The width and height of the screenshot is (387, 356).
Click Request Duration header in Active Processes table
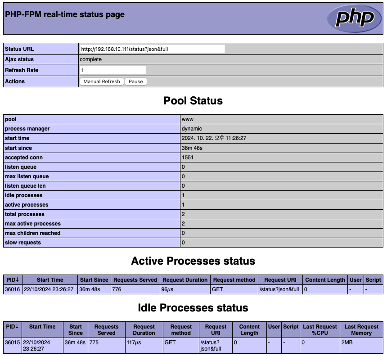pyautogui.click(x=185, y=280)
